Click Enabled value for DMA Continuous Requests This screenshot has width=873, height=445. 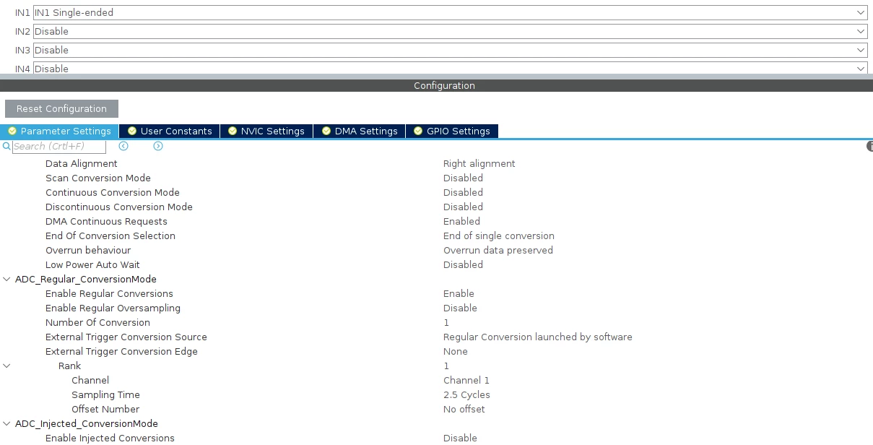461,221
